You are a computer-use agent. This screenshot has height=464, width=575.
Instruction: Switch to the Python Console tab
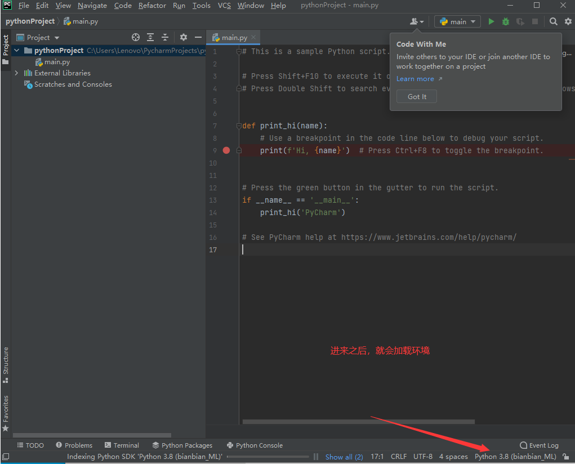(x=255, y=445)
